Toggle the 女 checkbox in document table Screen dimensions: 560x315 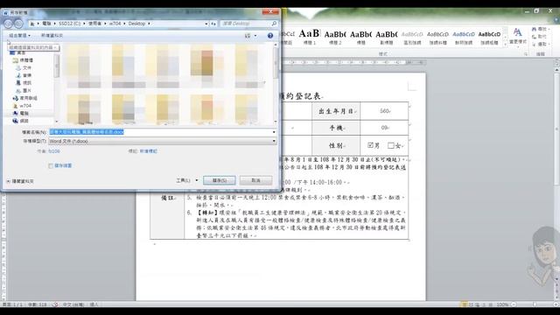(391, 145)
